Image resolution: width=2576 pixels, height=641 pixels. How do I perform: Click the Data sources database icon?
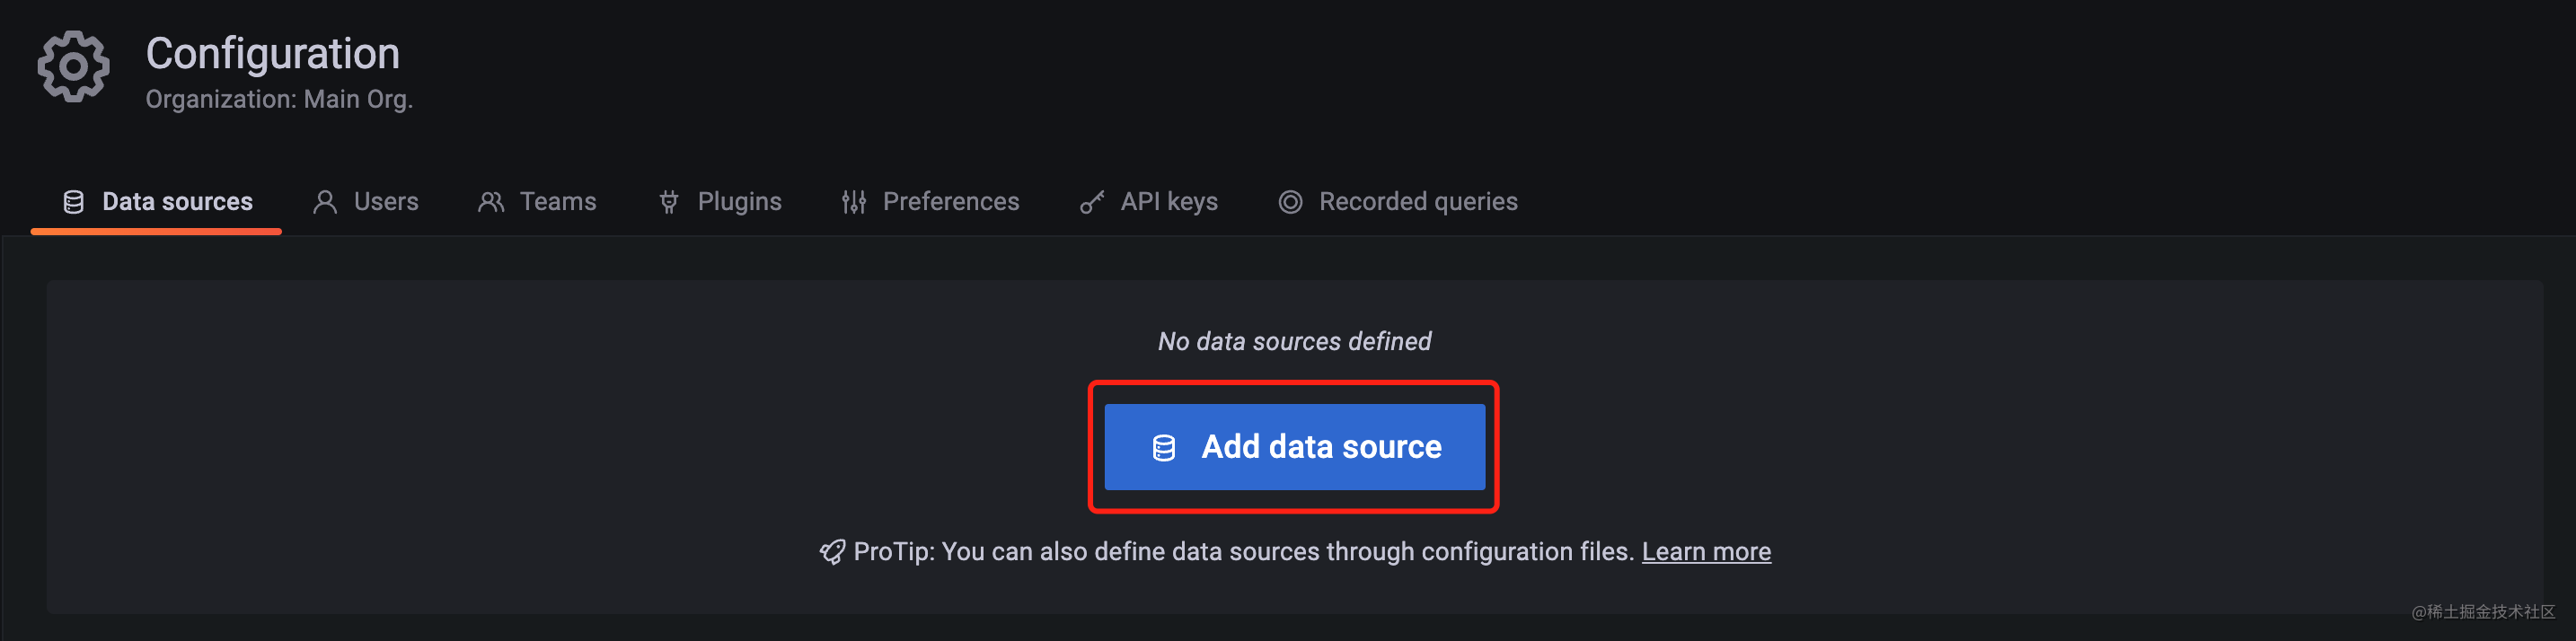73,202
